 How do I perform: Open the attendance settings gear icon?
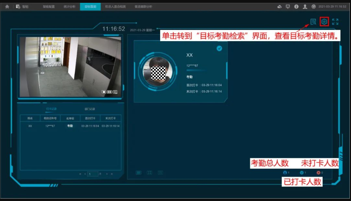(324, 22)
